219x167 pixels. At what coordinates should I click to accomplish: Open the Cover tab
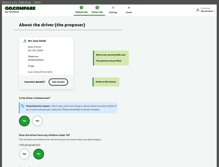129,12
